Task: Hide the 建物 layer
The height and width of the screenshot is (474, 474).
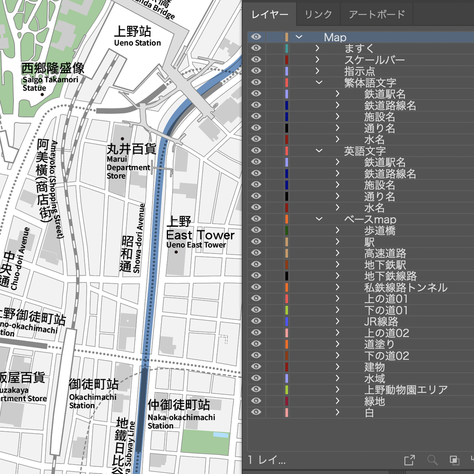Action: [x=256, y=367]
